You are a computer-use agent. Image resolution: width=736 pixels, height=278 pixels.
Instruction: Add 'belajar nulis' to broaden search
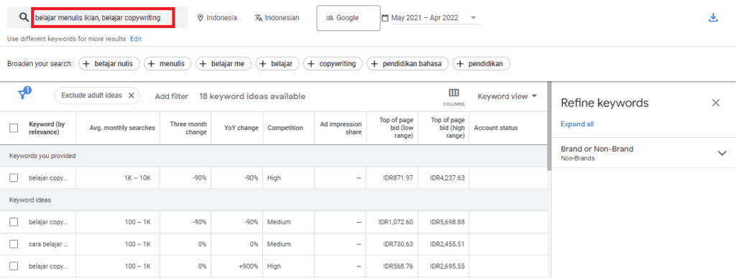(x=109, y=64)
